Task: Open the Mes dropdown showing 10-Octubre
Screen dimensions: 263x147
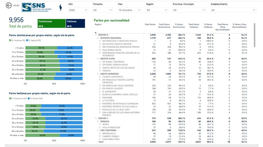Action: coord(129,10)
